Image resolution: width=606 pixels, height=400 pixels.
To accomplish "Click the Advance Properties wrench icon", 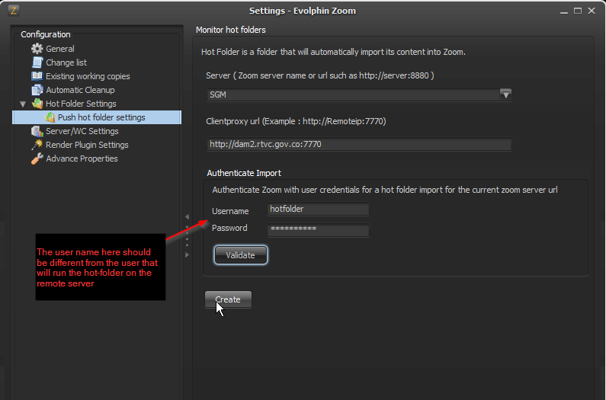I will (37, 158).
